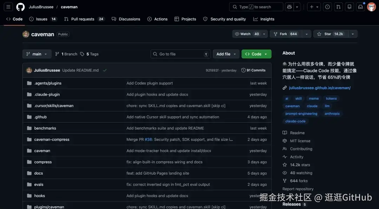Expand the Star lists dropdown arrow

[x=353, y=34]
